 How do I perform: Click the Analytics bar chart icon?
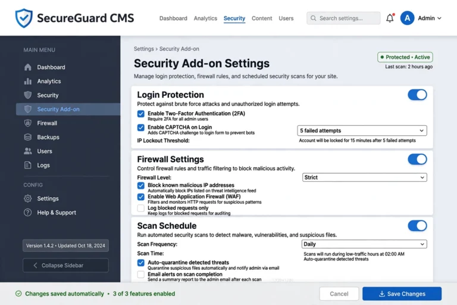click(x=28, y=81)
